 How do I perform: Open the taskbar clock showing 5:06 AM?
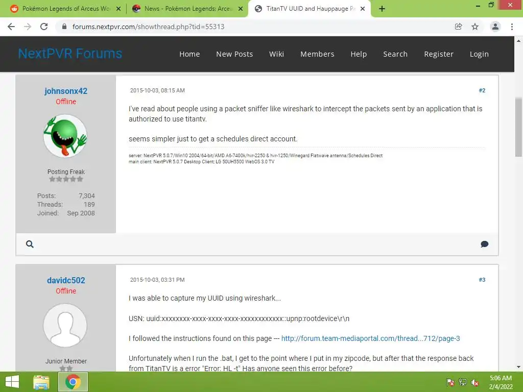501,382
